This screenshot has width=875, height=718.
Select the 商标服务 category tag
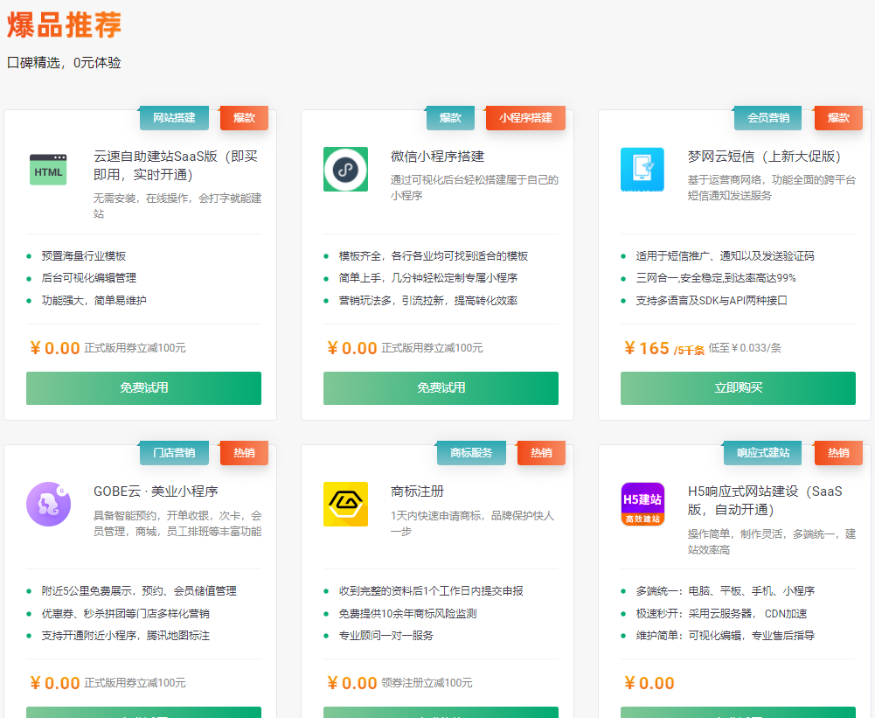click(x=471, y=453)
